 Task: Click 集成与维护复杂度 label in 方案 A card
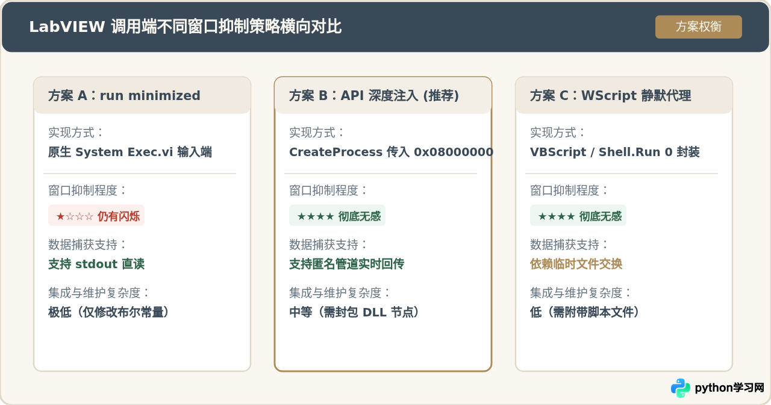pos(99,293)
